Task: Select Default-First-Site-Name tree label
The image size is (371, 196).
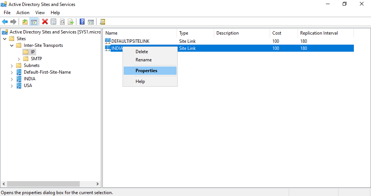Action: pos(47,72)
